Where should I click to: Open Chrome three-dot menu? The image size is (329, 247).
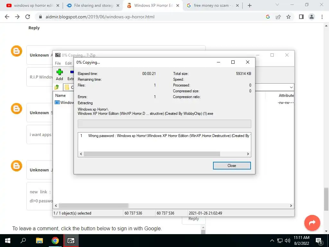click(322, 17)
